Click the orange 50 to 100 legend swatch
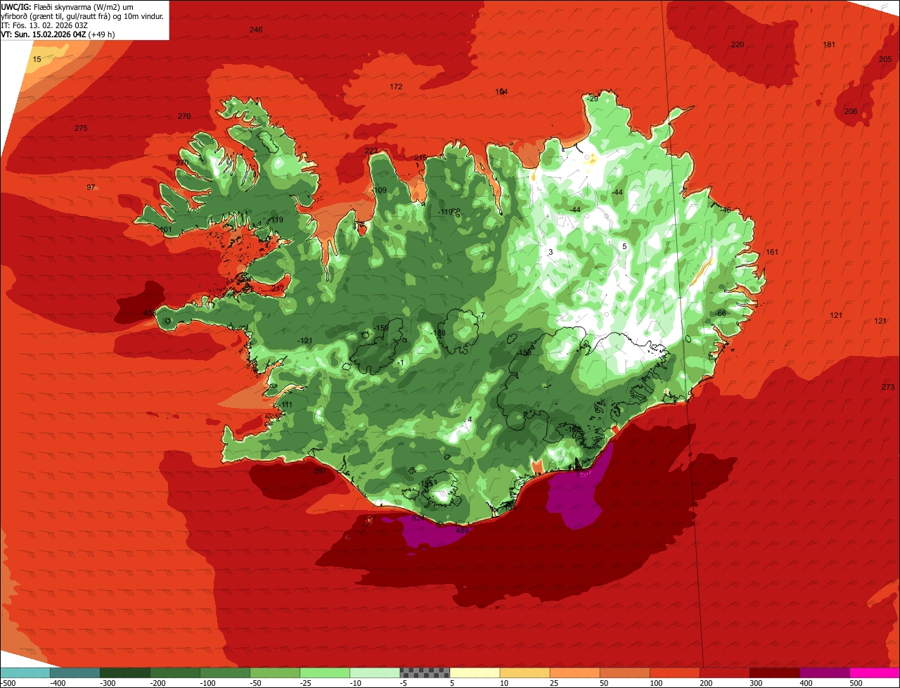This screenshot has height=688, width=900. pos(624,673)
